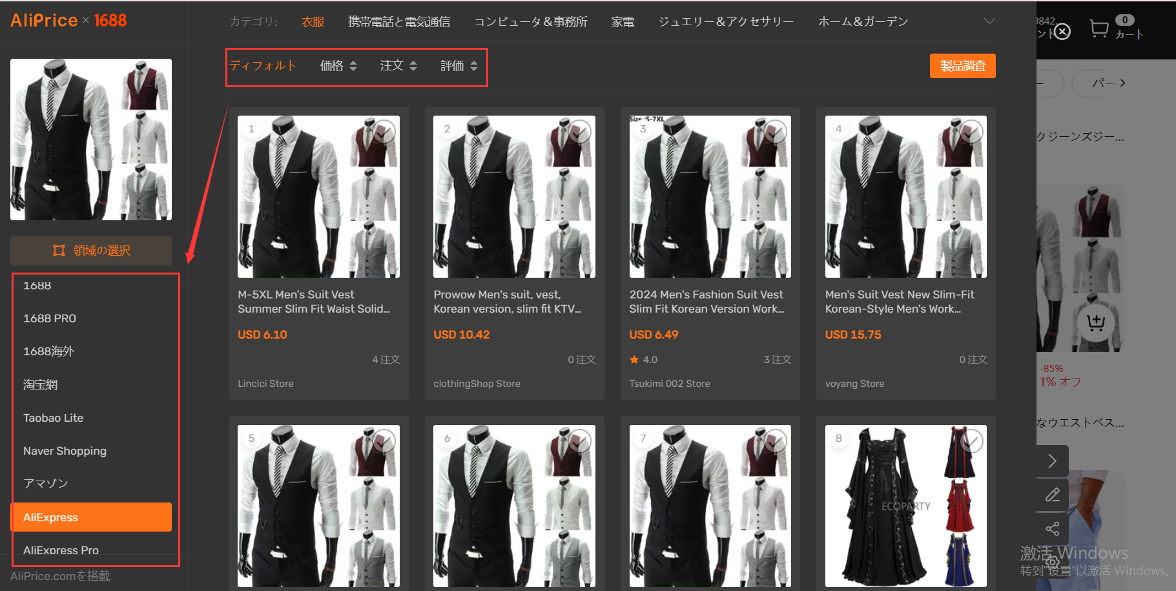Click the edit pencil icon on right sidebar

[1053, 495]
